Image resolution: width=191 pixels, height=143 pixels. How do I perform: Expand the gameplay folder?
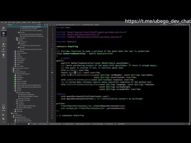(x=13, y=57)
